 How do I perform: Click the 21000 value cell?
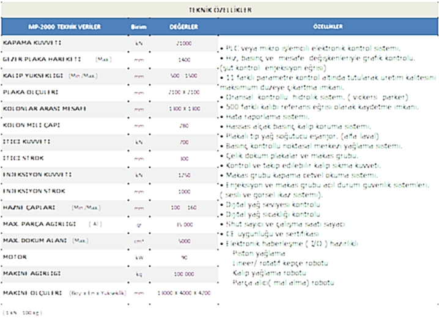(x=183, y=44)
